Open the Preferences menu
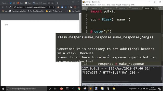163x91 pixels. (126, 5)
